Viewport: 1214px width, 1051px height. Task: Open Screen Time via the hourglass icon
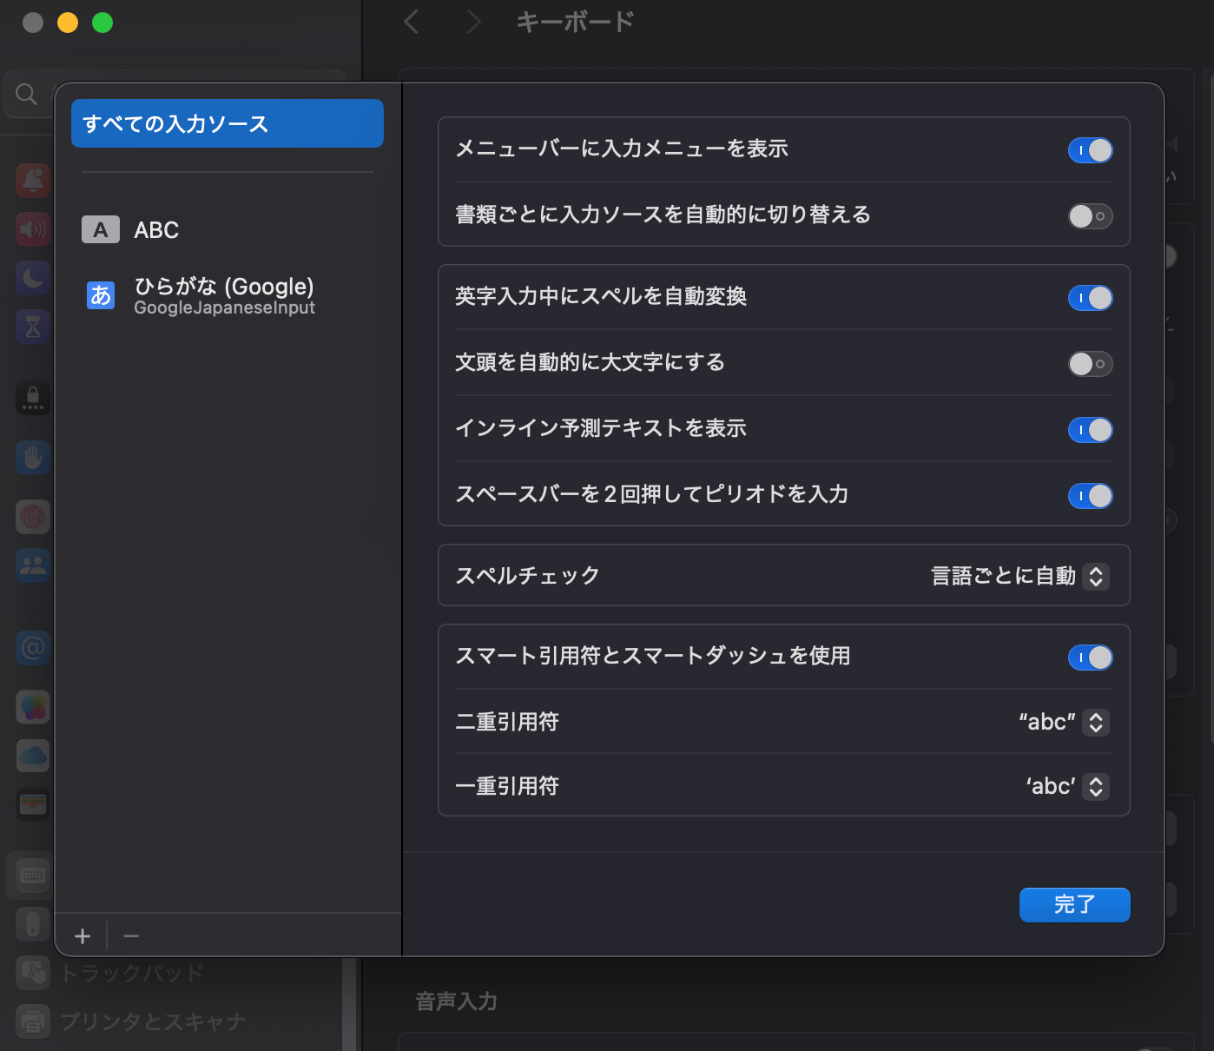[x=32, y=326]
